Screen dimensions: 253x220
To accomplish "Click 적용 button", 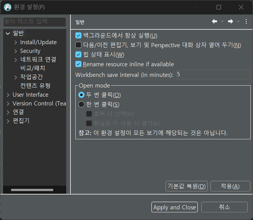I will [230, 186].
